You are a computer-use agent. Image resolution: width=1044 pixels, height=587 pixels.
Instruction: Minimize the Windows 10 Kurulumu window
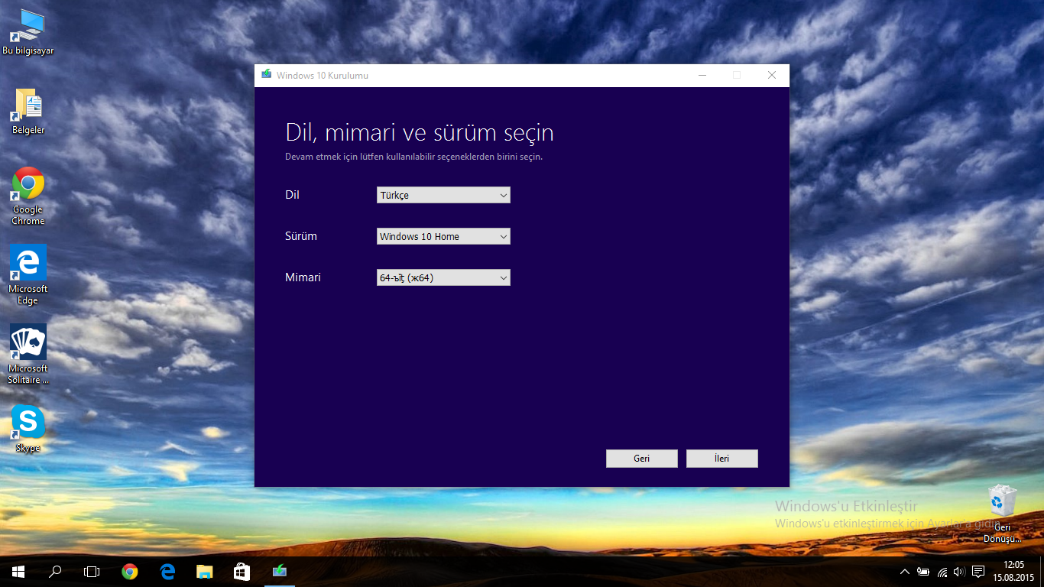702,75
